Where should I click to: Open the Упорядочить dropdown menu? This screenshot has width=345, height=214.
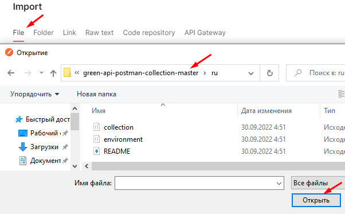35,94
